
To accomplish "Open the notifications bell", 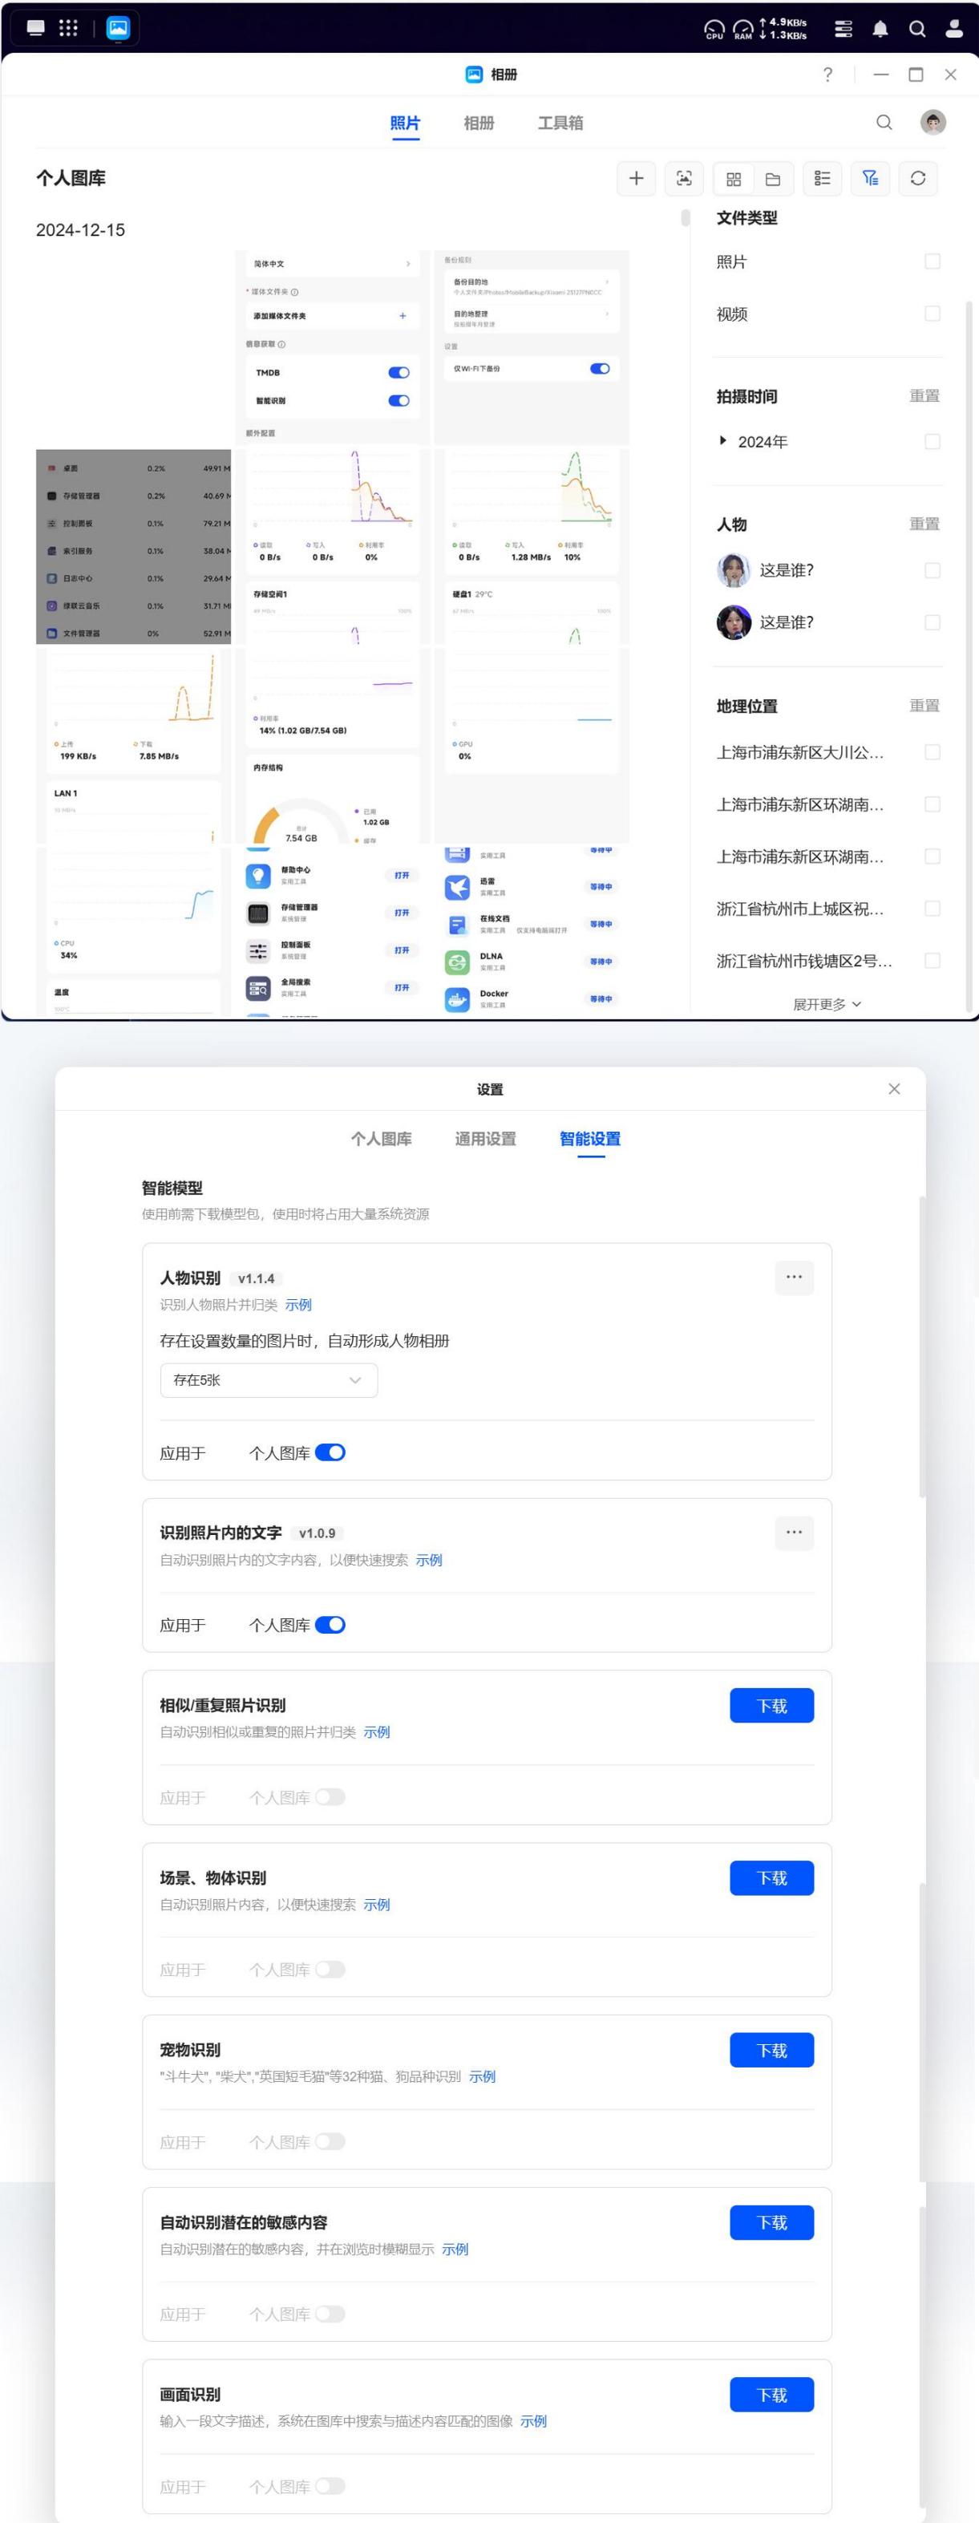I will click(880, 28).
